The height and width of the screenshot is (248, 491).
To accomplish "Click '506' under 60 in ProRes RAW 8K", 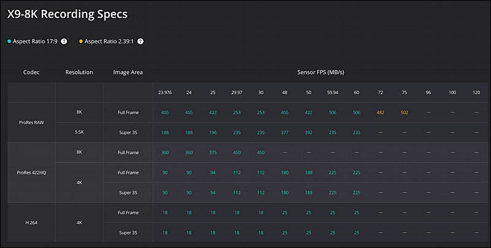I will coord(357,112).
